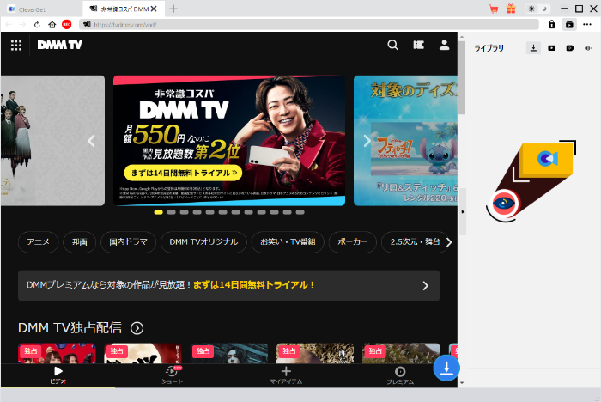Click the scrollbar down arrow

click(462, 382)
